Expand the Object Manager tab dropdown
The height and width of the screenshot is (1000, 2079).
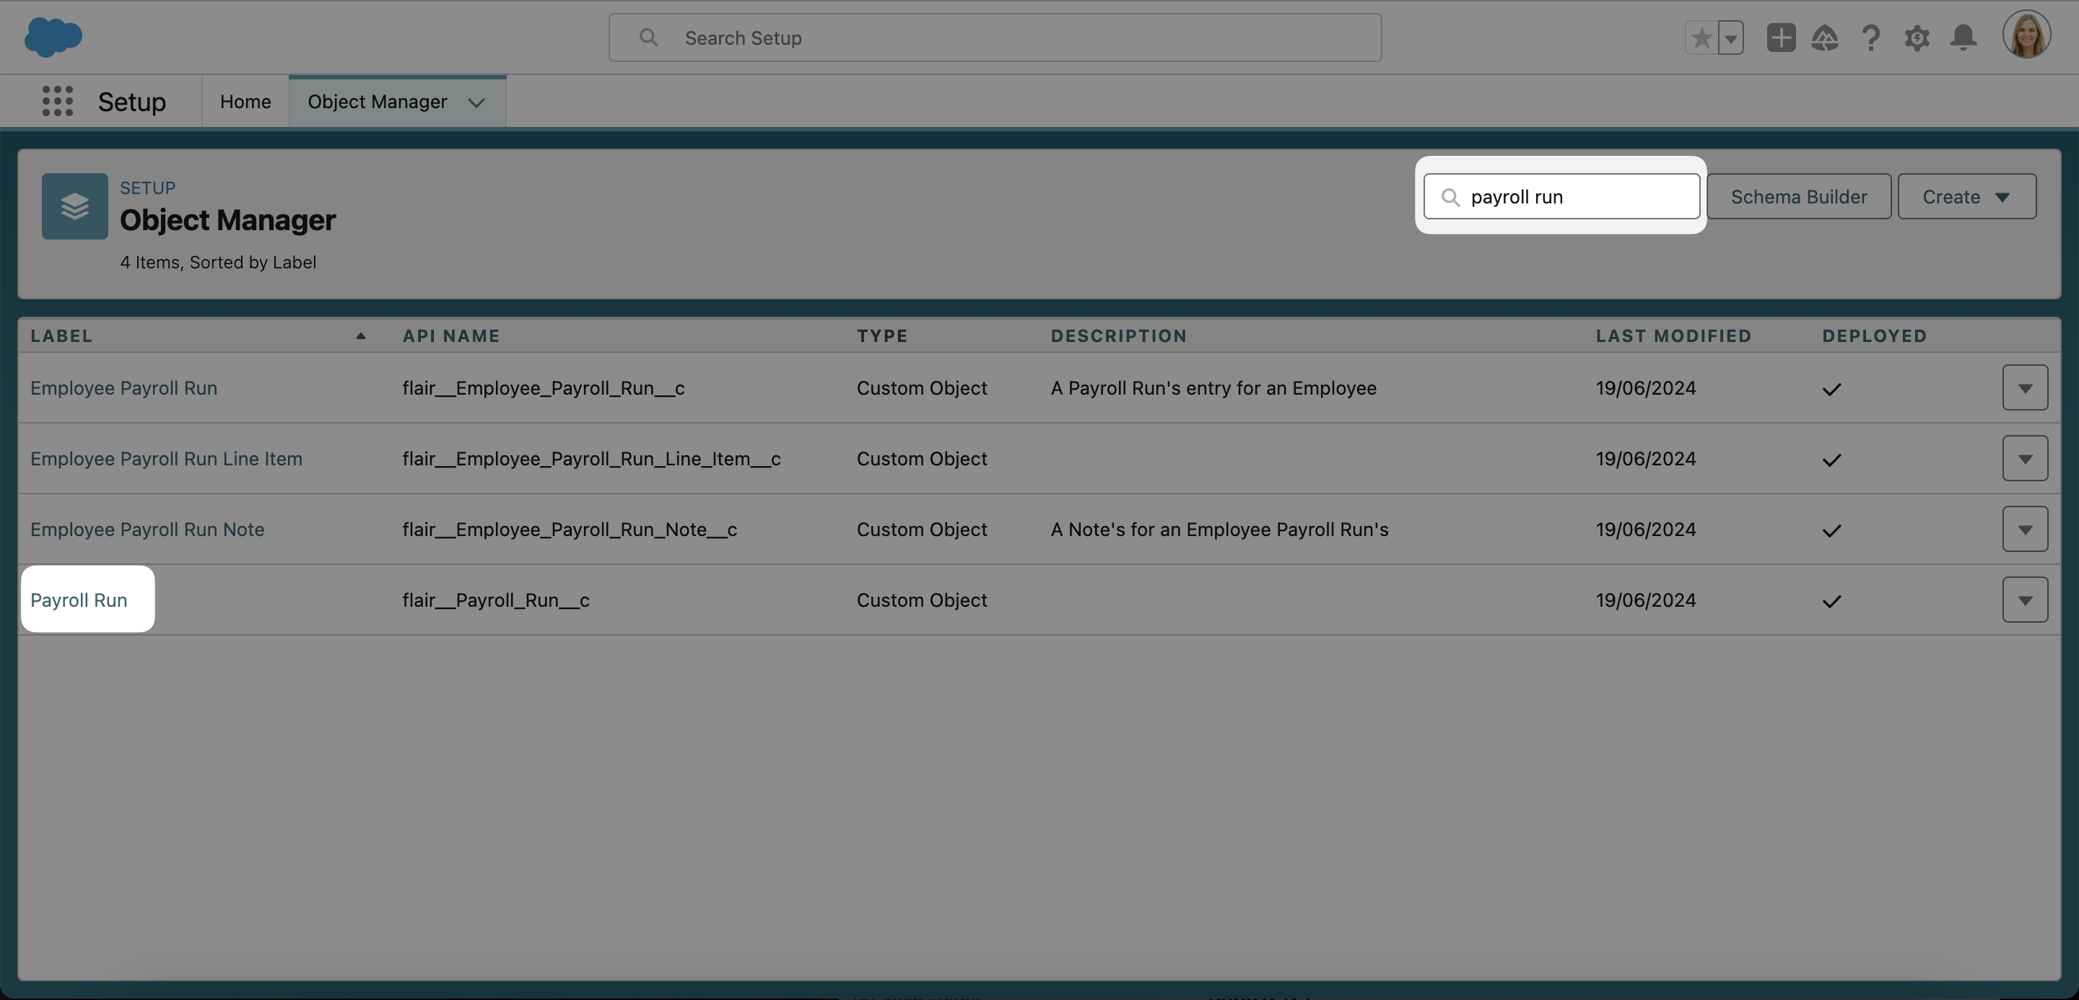coord(476,103)
